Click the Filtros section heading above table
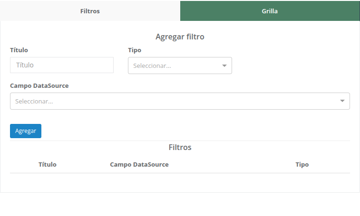360x216 pixels. 180,147
